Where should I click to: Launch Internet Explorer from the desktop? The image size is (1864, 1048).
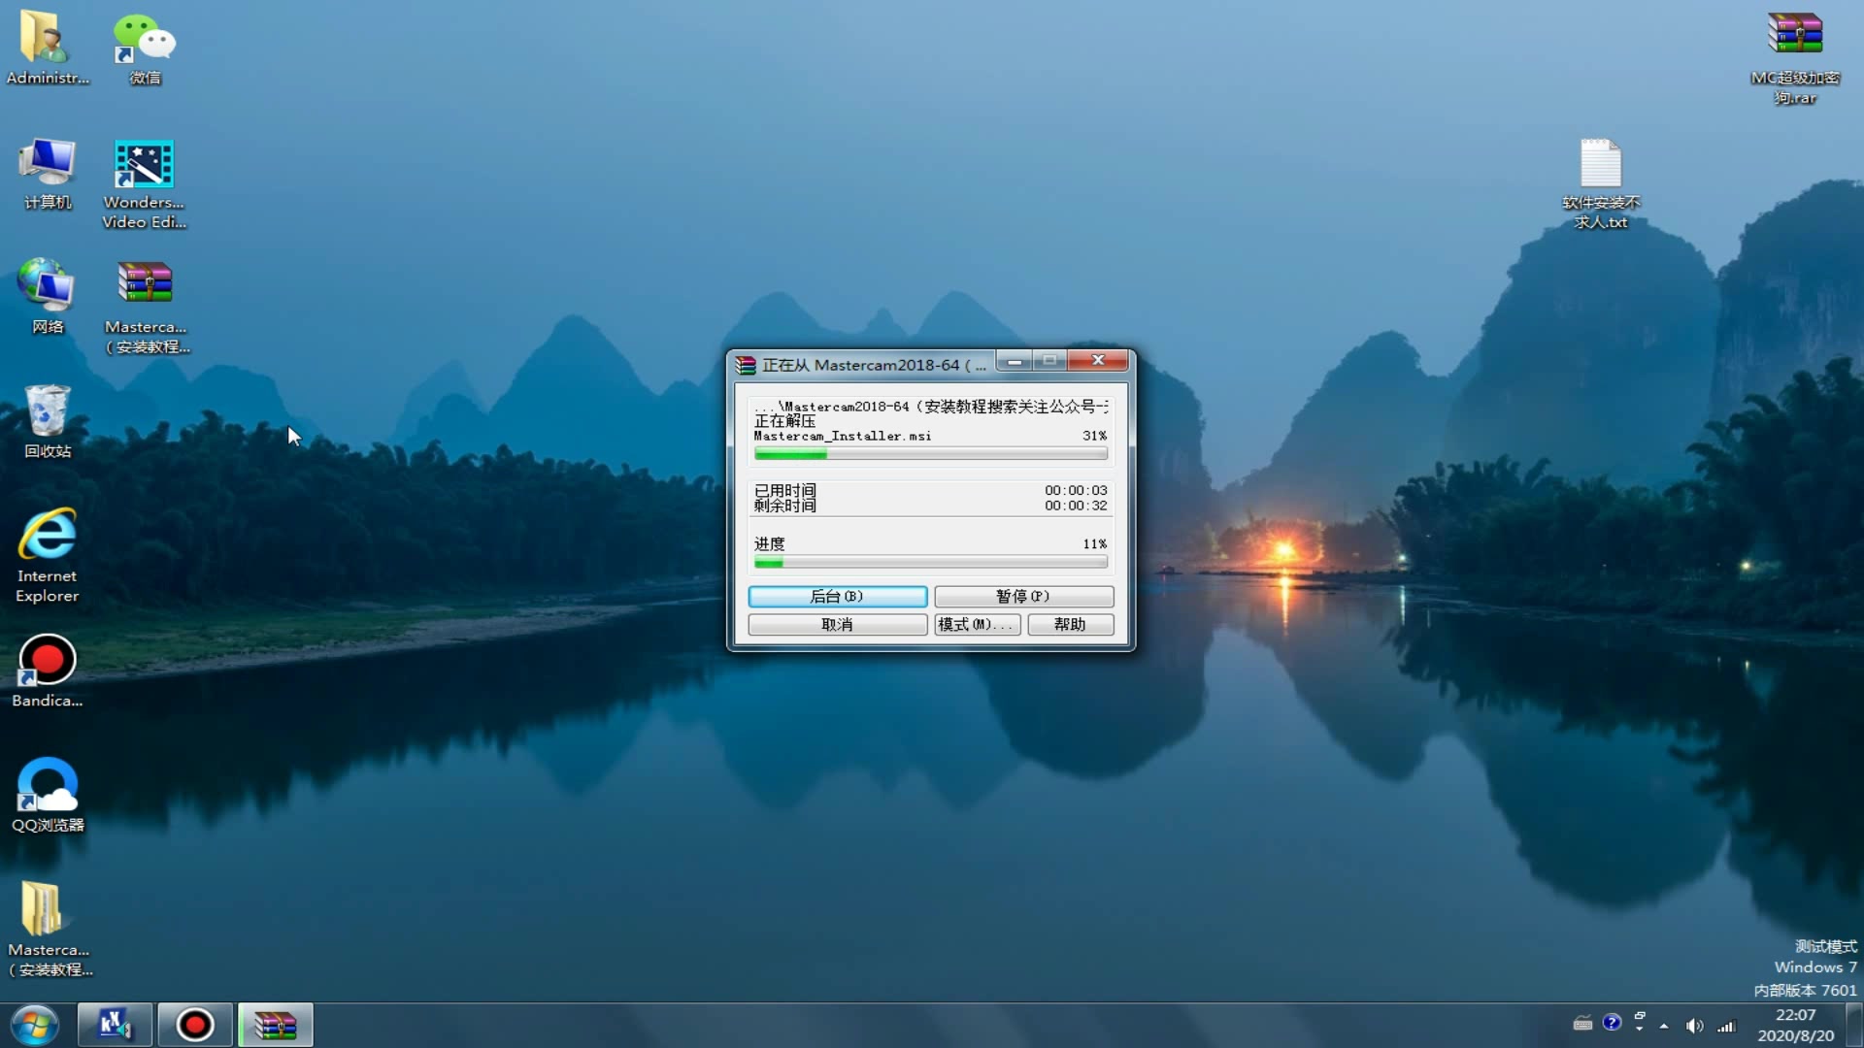click(47, 554)
